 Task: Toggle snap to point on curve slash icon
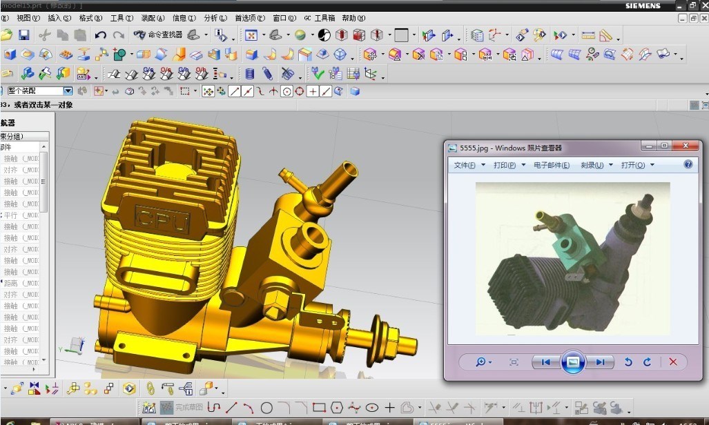[x=326, y=91]
